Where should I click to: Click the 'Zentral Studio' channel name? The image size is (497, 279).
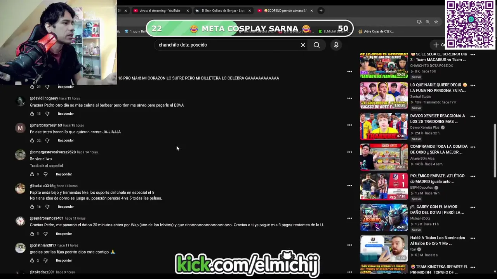tap(421, 96)
